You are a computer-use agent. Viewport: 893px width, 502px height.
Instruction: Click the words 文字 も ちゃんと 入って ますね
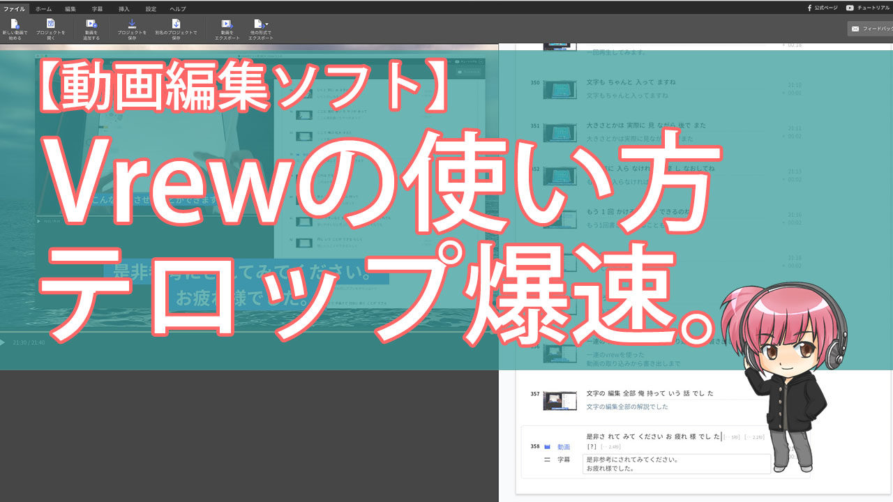(x=631, y=82)
